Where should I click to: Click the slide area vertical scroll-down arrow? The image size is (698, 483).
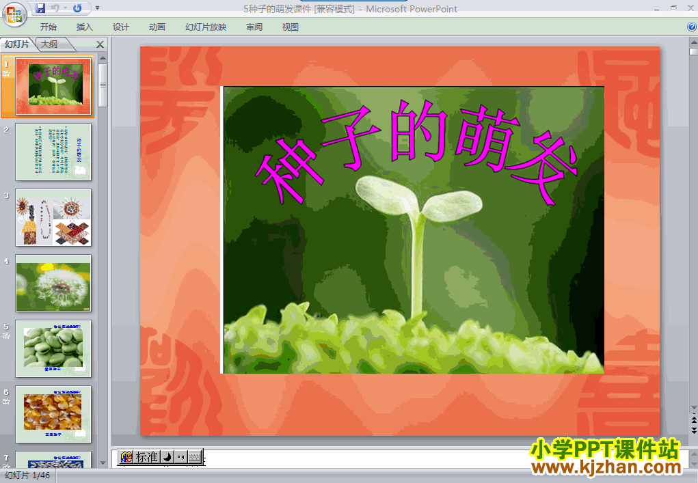pos(693,407)
